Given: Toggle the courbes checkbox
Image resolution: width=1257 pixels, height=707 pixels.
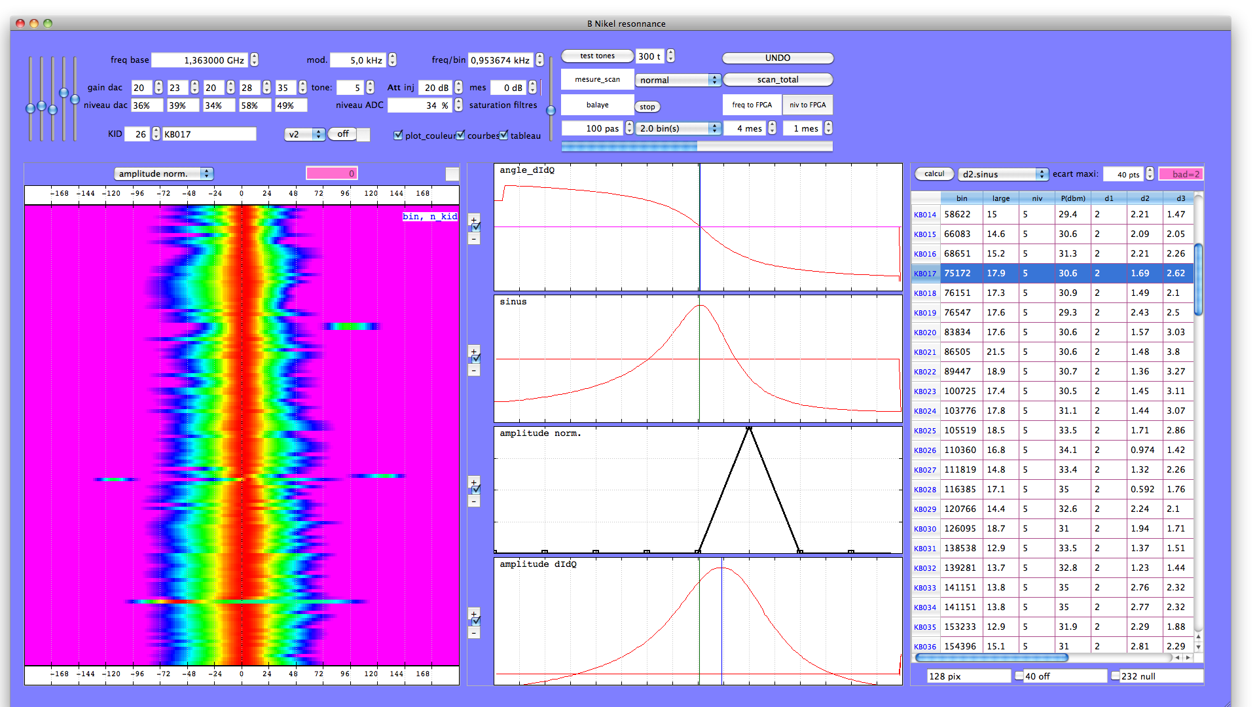Looking at the screenshot, I should [461, 135].
